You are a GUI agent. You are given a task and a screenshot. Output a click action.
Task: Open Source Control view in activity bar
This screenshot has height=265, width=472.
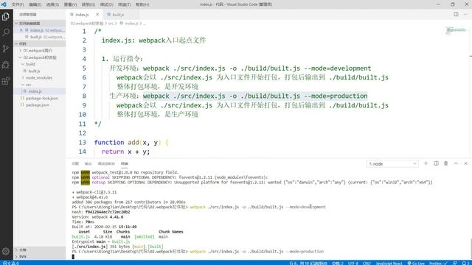pos(6,49)
